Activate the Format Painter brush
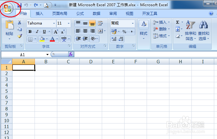The width and height of the screenshot is (217, 139). [20, 36]
